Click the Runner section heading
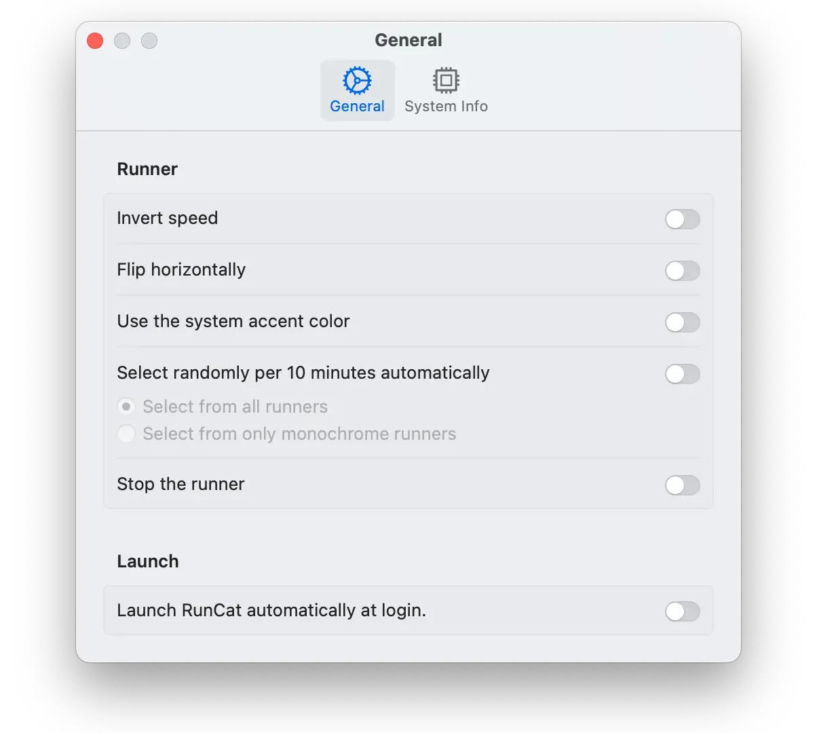The image size is (817, 733). [x=147, y=169]
